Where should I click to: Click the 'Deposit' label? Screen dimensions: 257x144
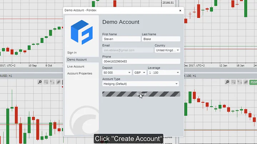107,68
